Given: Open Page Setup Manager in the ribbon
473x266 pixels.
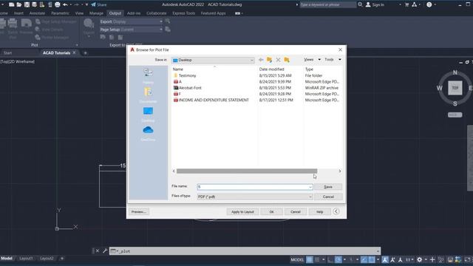Looking at the screenshot, I should pos(56,21).
